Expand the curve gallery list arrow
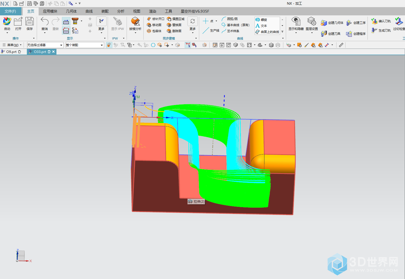This screenshot has width=405, height=279. (x=283, y=32)
